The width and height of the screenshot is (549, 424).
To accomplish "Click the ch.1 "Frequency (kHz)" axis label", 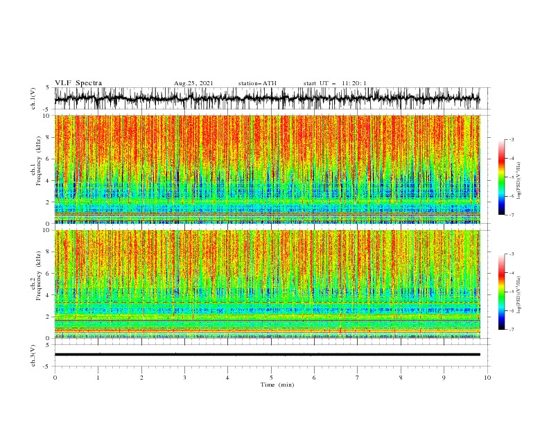I will click(39, 159).
